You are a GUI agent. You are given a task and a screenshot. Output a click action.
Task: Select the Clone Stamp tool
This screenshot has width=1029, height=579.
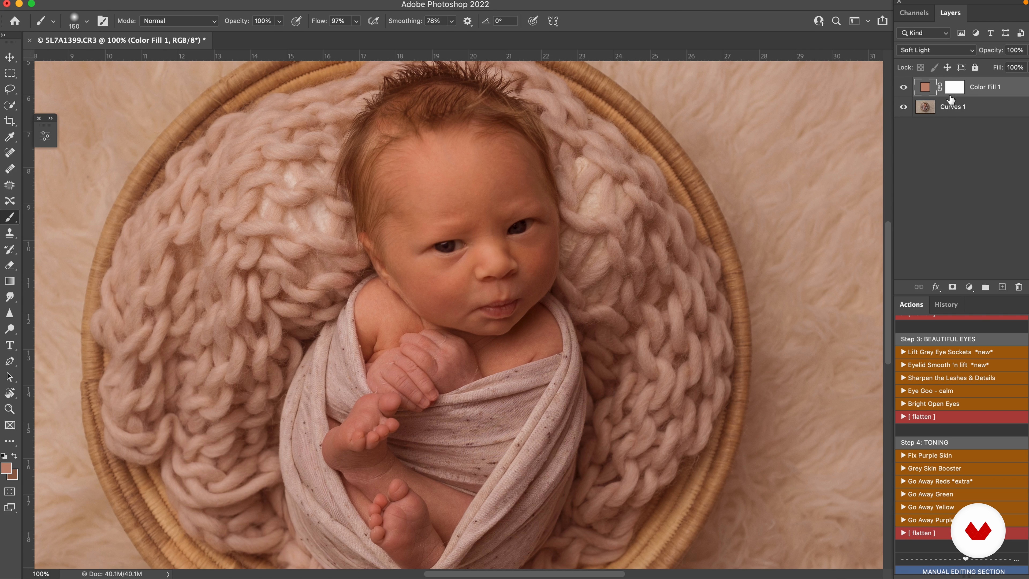[10, 233]
